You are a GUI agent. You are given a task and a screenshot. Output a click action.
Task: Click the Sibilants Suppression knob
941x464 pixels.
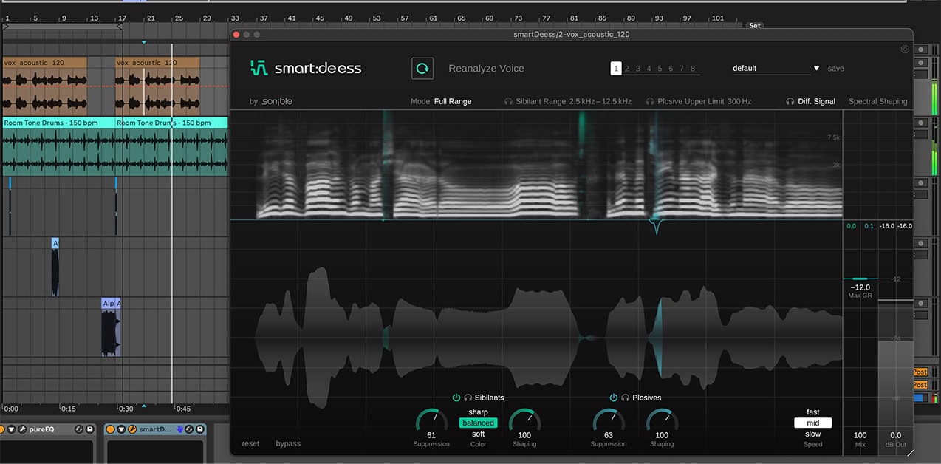431,420
